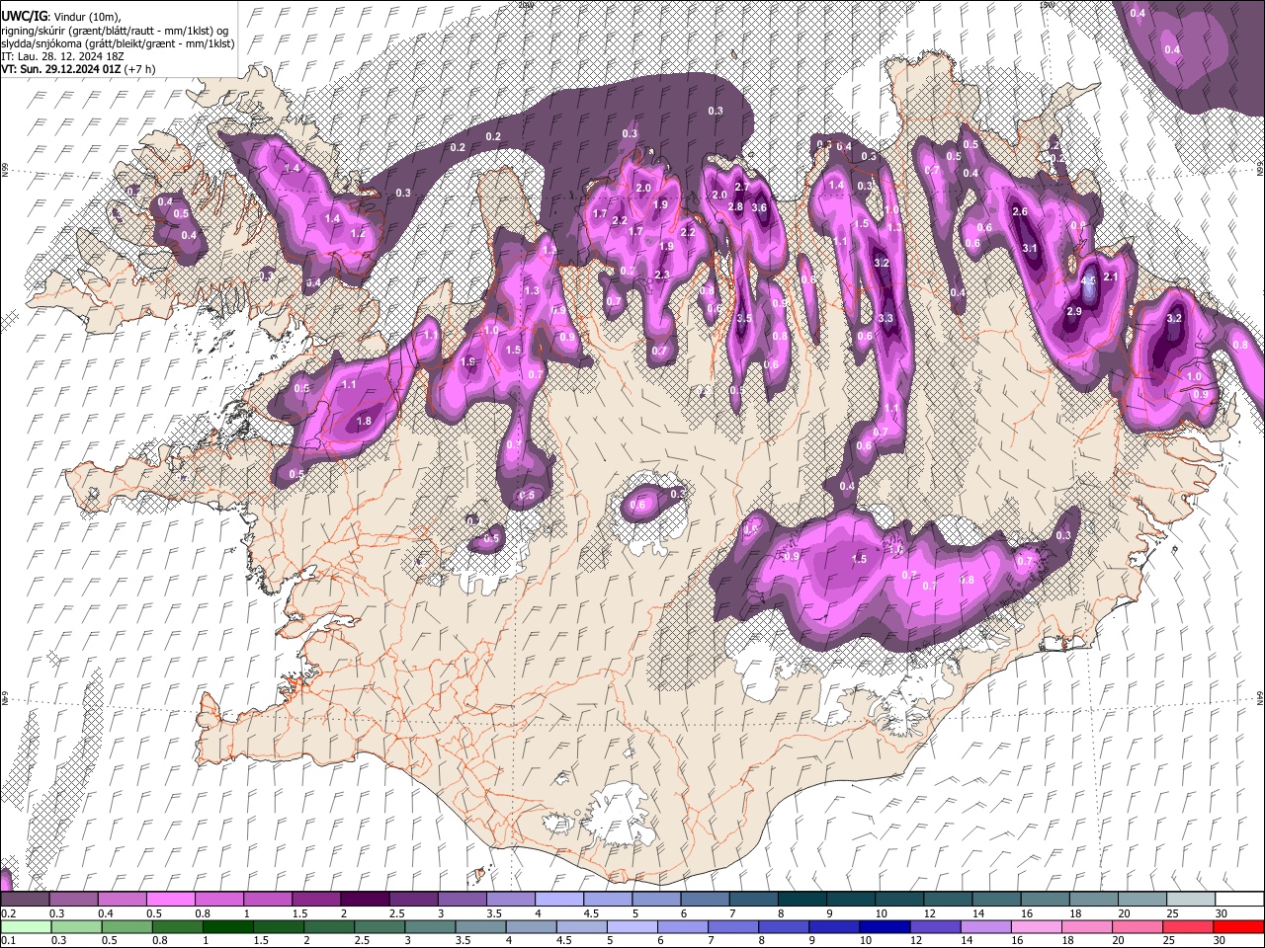Click the 2.9 precipitation value on the map
This screenshot has width=1265, height=948.
click(x=1074, y=311)
